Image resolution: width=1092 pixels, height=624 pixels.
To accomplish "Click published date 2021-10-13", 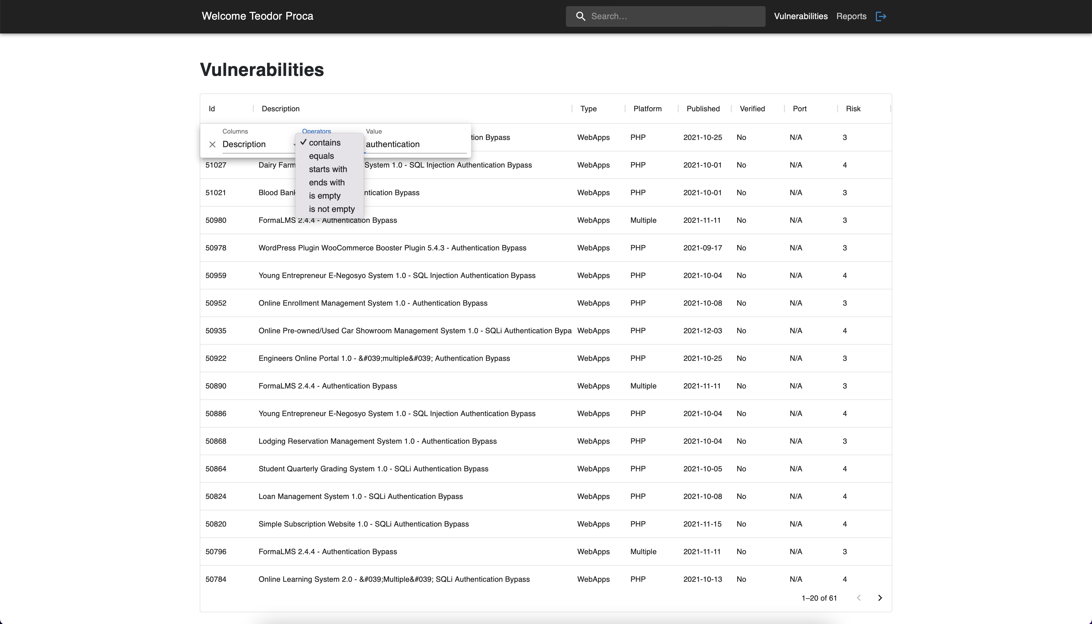I will pyautogui.click(x=702, y=579).
